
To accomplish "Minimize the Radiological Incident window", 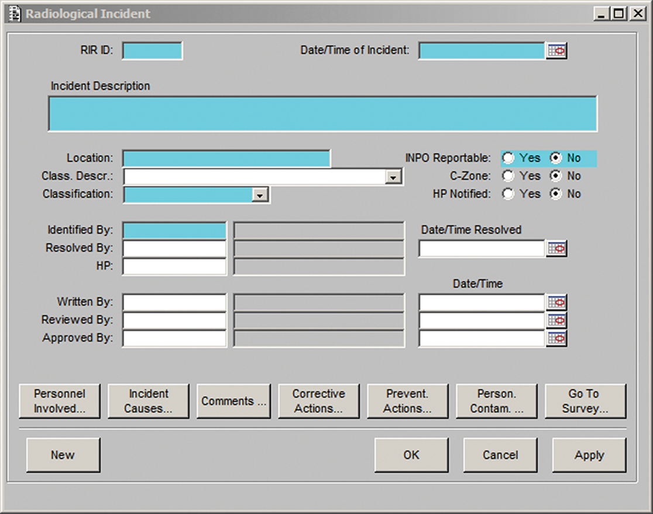I will [601, 13].
